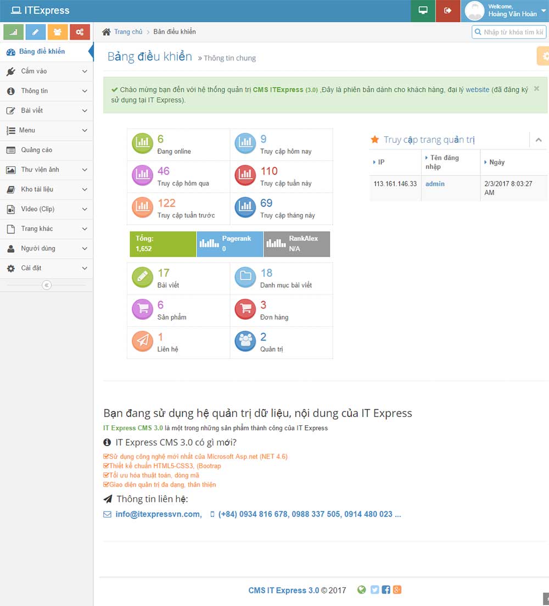Click the purple Truy cập hôm qua icon
The height and width of the screenshot is (606, 549).
[142, 175]
